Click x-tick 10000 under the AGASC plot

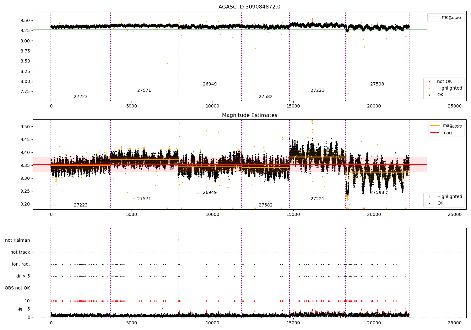(212, 106)
